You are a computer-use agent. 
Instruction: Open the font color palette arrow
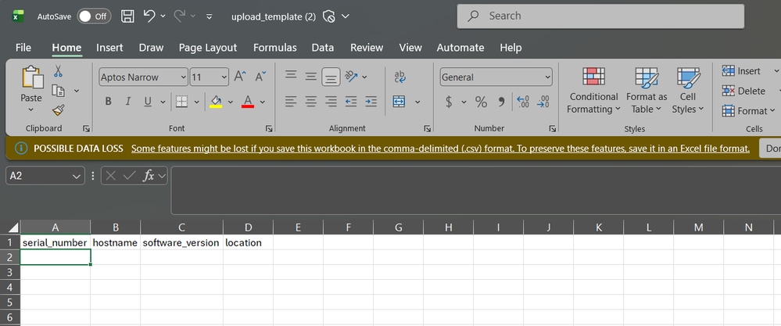pos(263,102)
